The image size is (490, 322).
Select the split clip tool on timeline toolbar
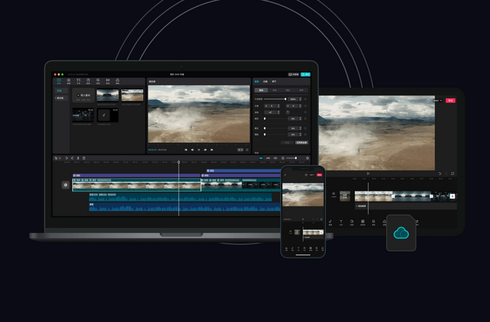point(78,158)
